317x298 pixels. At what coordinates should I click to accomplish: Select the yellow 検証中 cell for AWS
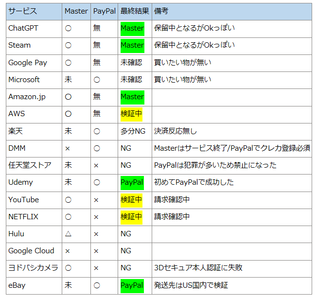click(x=131, y=114)
